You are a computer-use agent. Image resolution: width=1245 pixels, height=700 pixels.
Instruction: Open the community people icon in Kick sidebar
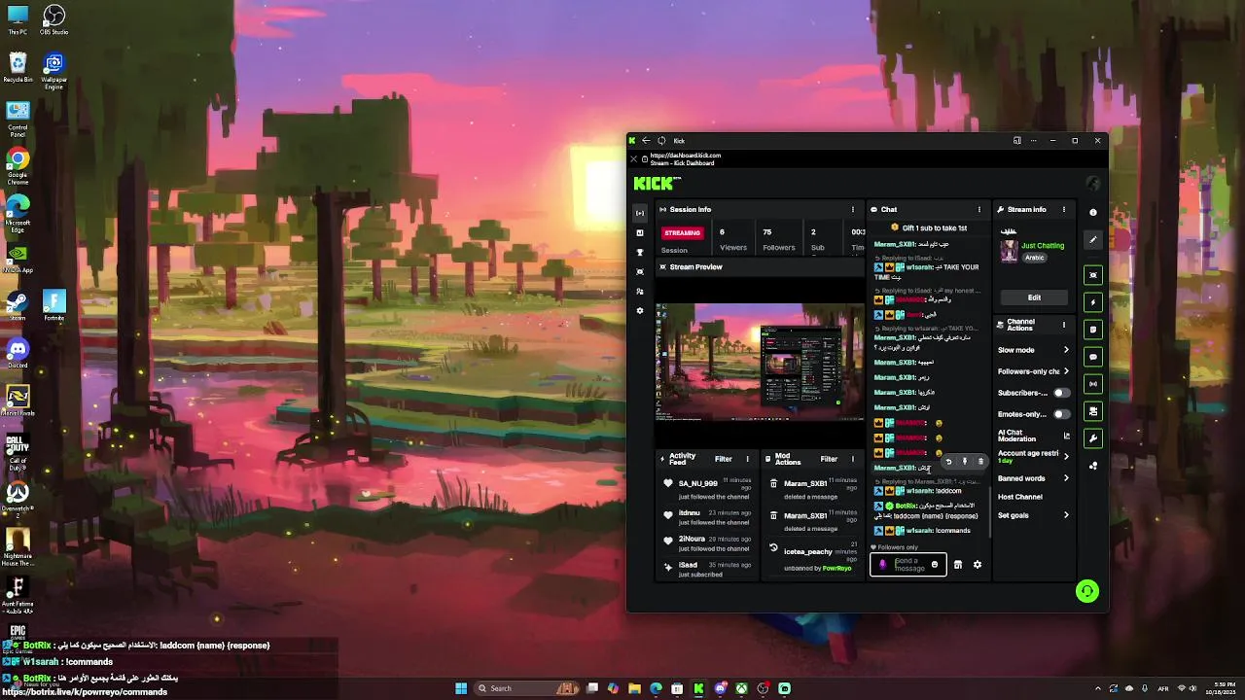639,291
